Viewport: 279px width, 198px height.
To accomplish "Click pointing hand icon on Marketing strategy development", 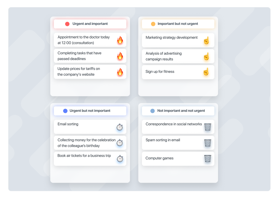I will coord(207,40).
